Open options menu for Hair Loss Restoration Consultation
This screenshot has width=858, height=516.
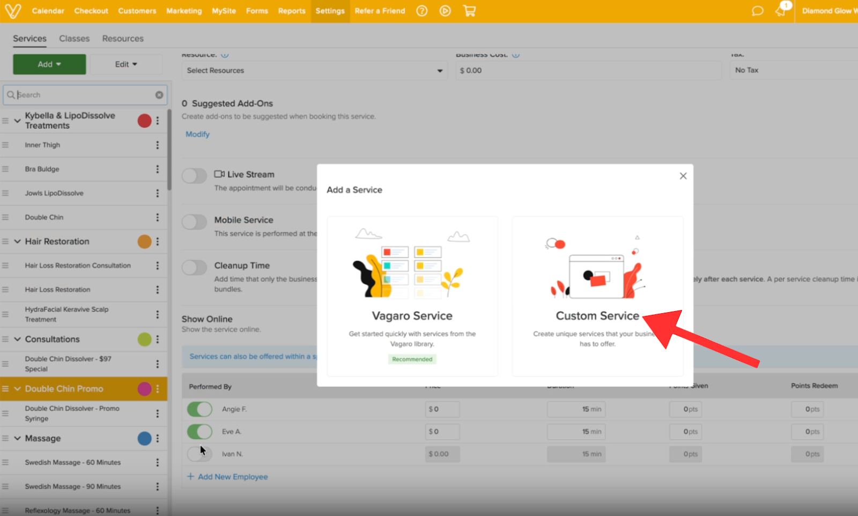point(158,266)
